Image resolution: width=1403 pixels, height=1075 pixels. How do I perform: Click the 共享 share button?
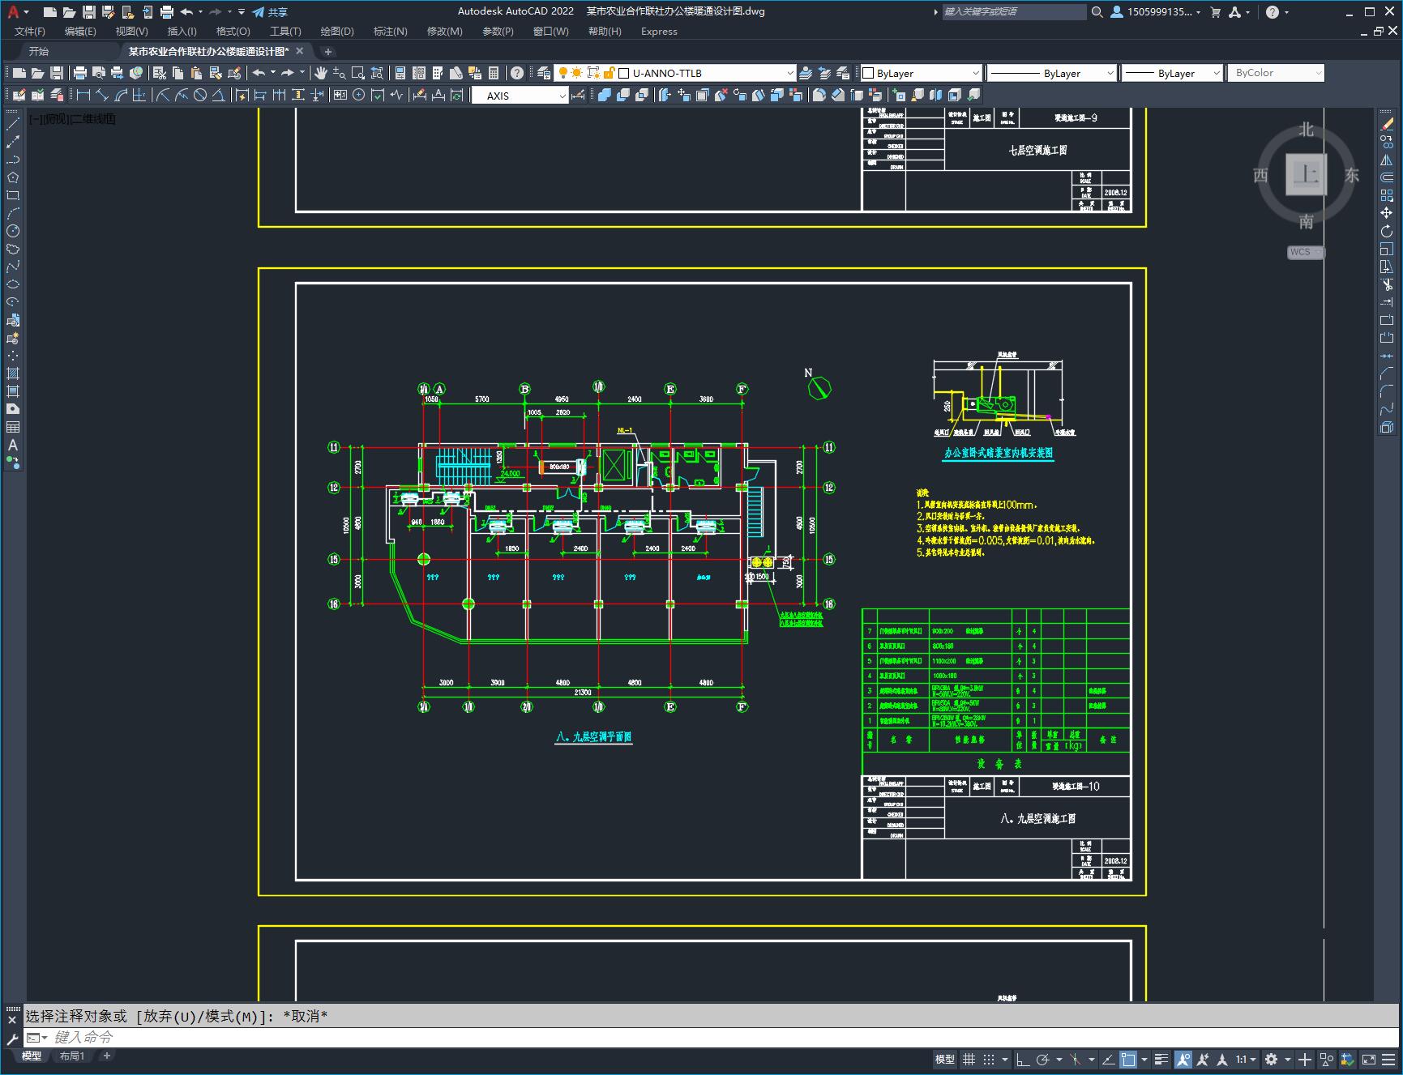pyautogui.click(x=270, y=12)
